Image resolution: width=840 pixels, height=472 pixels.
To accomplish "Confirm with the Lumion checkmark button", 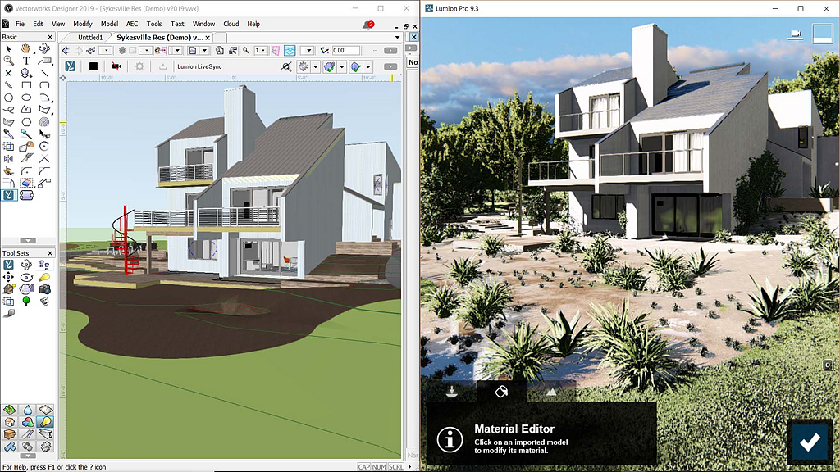I will click(x=810, y=442).
